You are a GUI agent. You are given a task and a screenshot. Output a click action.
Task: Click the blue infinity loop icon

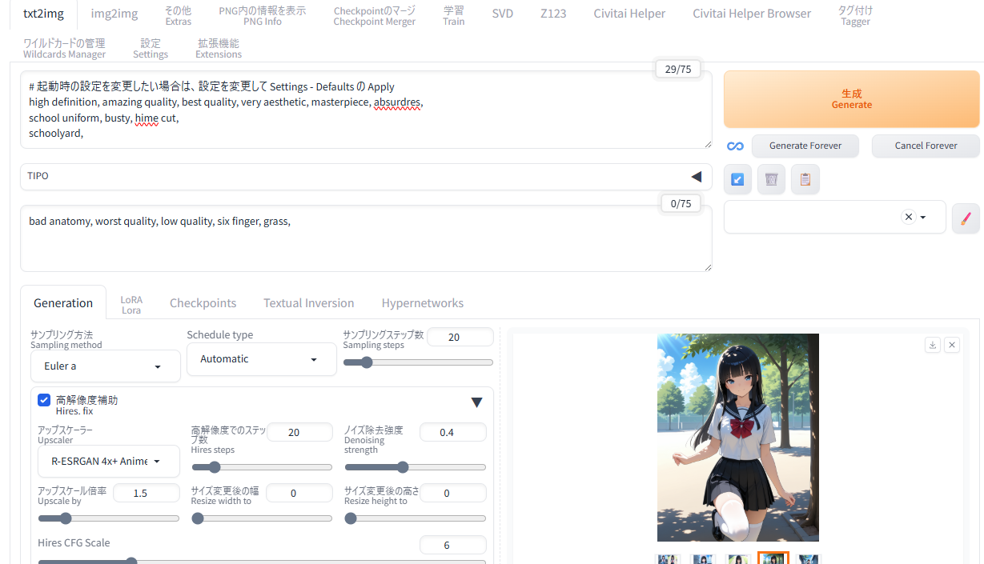[x=735, y=146]
